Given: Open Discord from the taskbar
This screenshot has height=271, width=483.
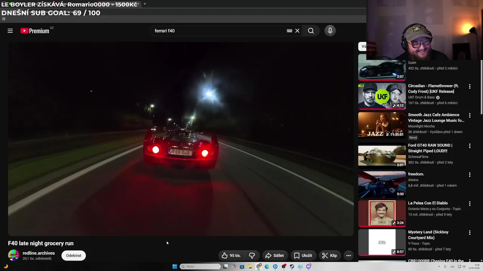Looking at the screenshot, I should (x=308, y=266).
